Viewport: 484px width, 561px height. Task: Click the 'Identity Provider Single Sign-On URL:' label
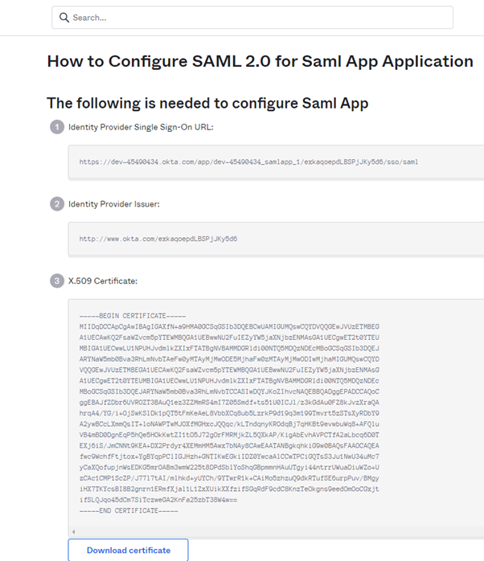coord(141,127)
